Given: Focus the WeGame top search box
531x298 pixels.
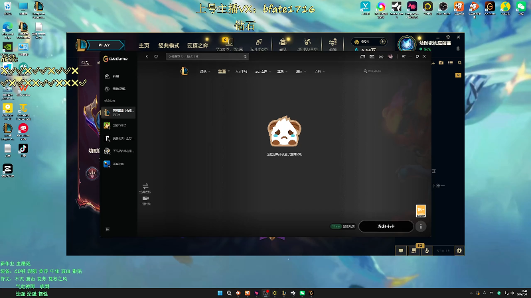Looking at the screenshot, I should [207, 56].
